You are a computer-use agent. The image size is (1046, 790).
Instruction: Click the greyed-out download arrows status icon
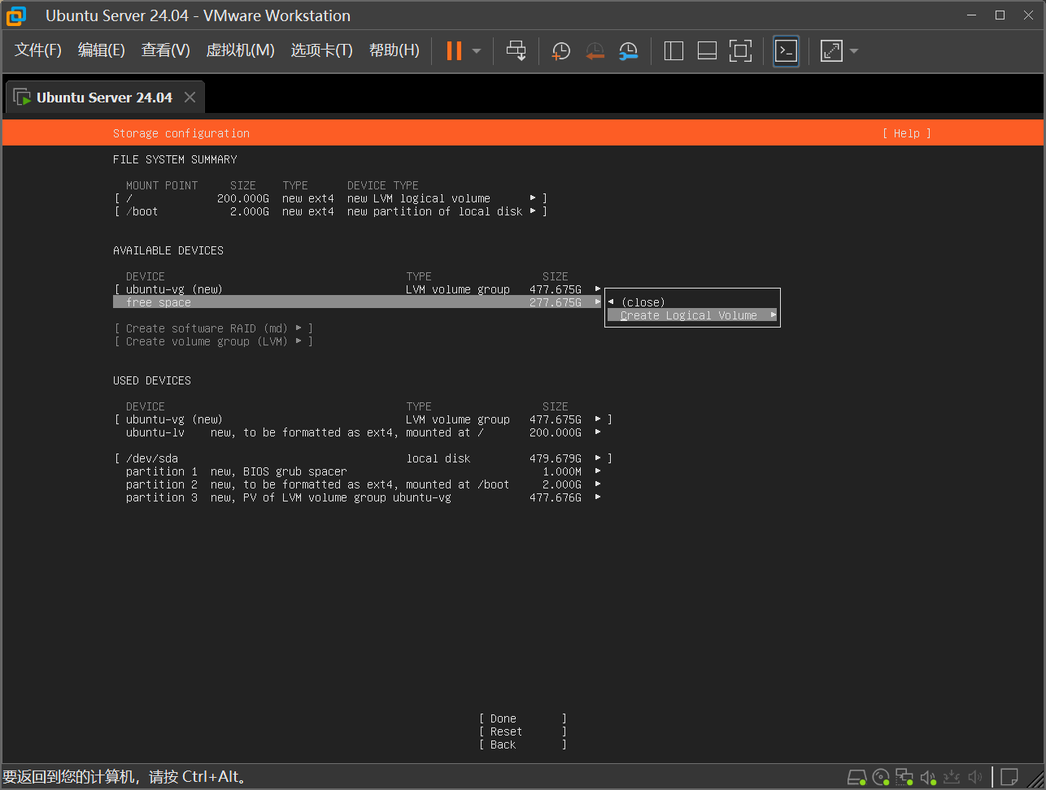coord(952,777)
